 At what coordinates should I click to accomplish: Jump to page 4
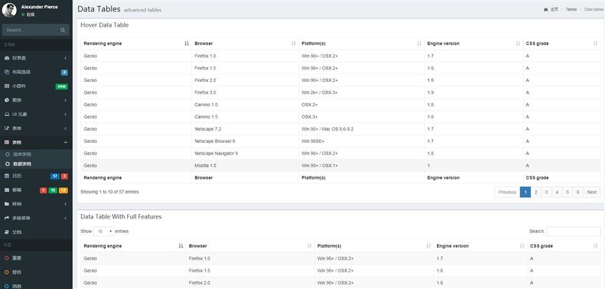[x=557, y=192]
